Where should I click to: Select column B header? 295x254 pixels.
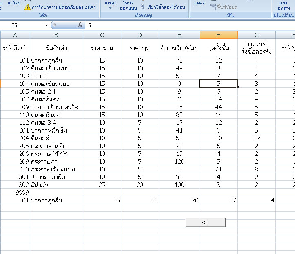click(56, 35)
